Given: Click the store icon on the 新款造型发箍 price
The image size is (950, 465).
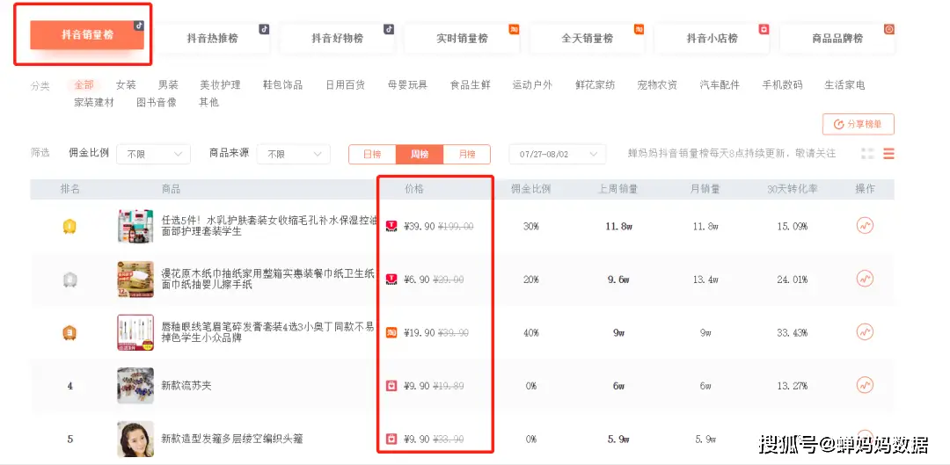Looking at the screenshot, I should click(391, 439).
